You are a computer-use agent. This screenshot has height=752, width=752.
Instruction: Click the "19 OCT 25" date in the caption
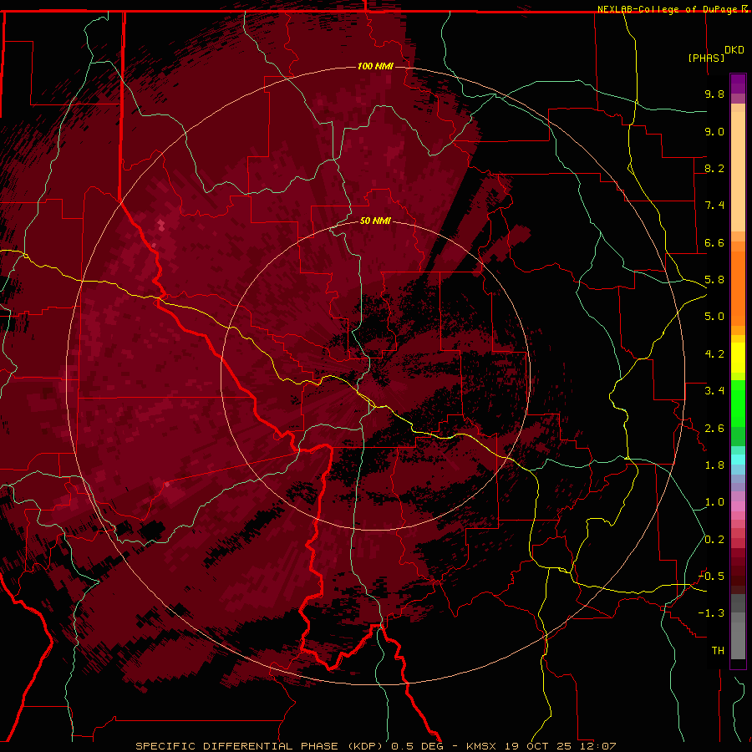(x=540, y=746)
